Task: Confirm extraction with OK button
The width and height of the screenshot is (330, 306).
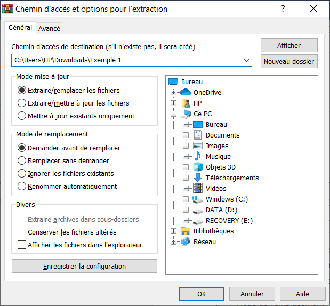Action: pyautogui.click(x=202, y=294)
